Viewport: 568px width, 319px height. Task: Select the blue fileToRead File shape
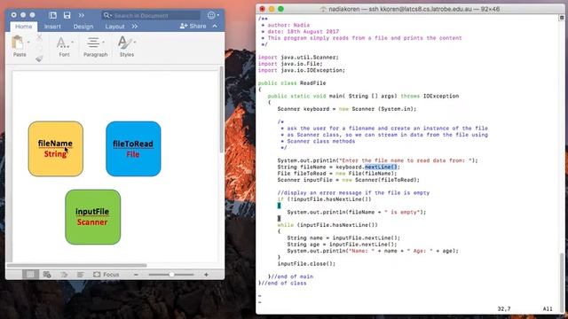pyautogui.click(x=133, y=149)
